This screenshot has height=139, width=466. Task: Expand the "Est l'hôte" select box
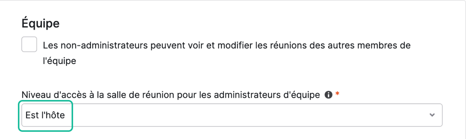[x=232, y=115]
